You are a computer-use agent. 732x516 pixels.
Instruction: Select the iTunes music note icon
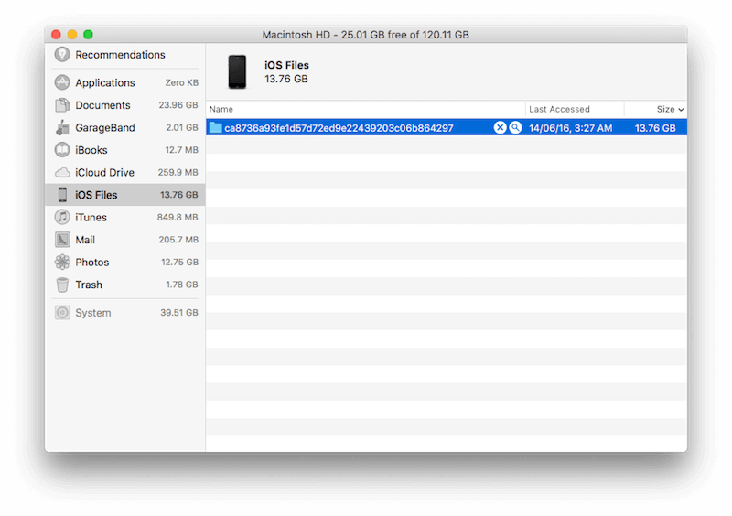pyautogui.click(x=62, y=217)
